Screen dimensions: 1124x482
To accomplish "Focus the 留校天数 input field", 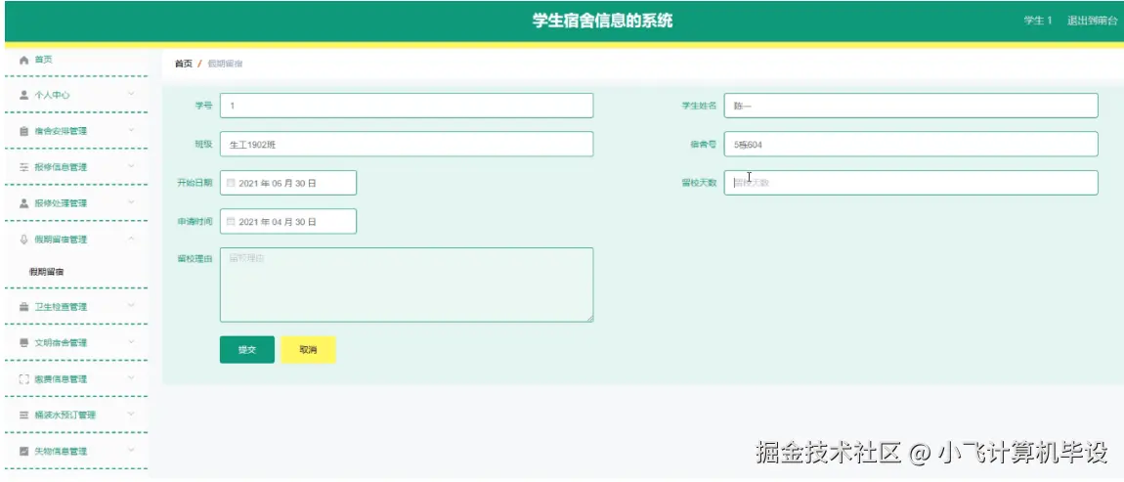I will 910,183.
